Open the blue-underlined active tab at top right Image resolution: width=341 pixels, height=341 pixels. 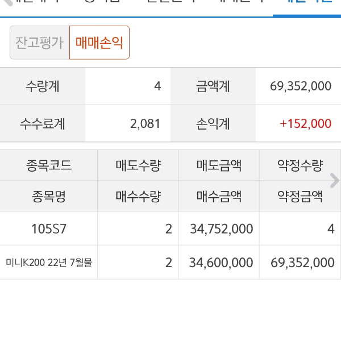coord(307,5)
